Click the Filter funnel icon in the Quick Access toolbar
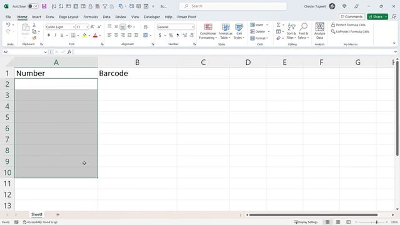Screen dimensions: 400x225 (x=105, y=6)
